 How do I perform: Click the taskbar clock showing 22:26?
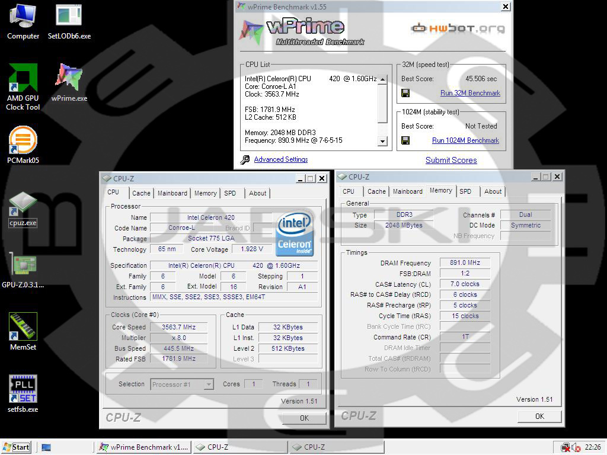coord(593,447)
